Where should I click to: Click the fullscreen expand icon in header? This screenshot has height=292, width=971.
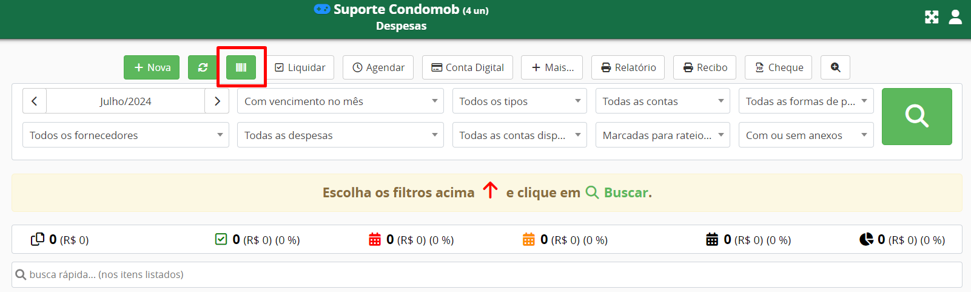click(932, 17)
